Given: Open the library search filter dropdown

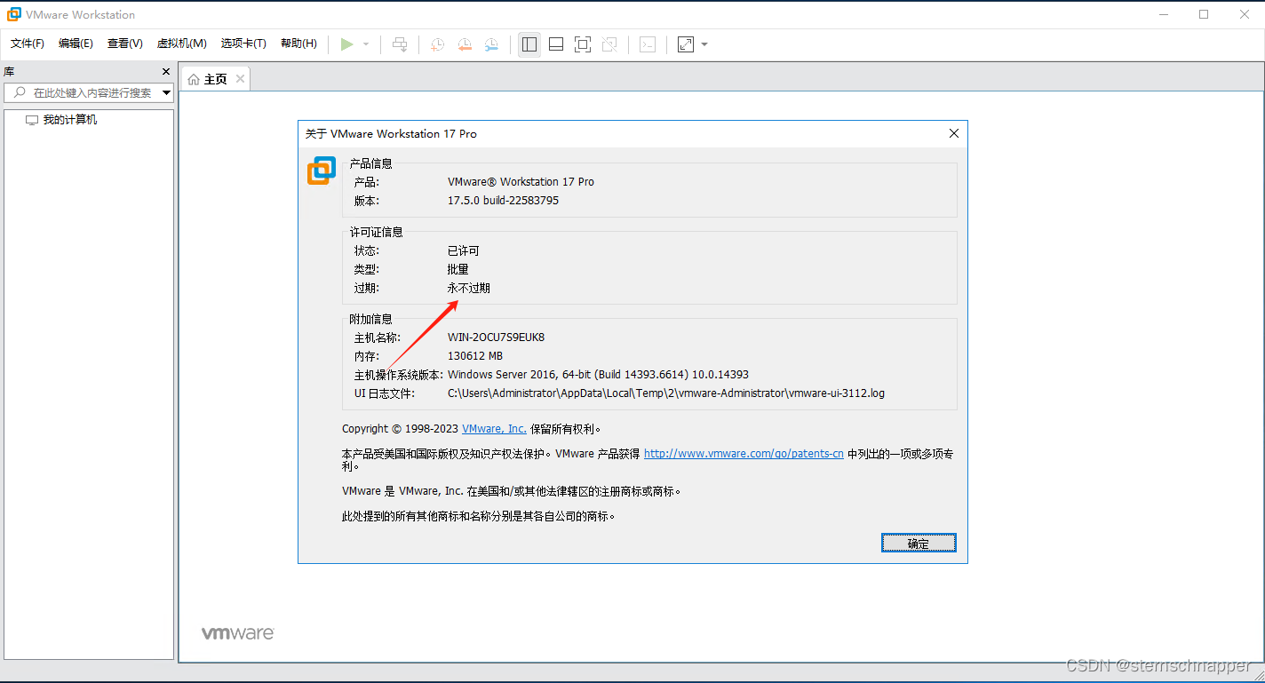Looking at the screenshot, I should (166, 93).
